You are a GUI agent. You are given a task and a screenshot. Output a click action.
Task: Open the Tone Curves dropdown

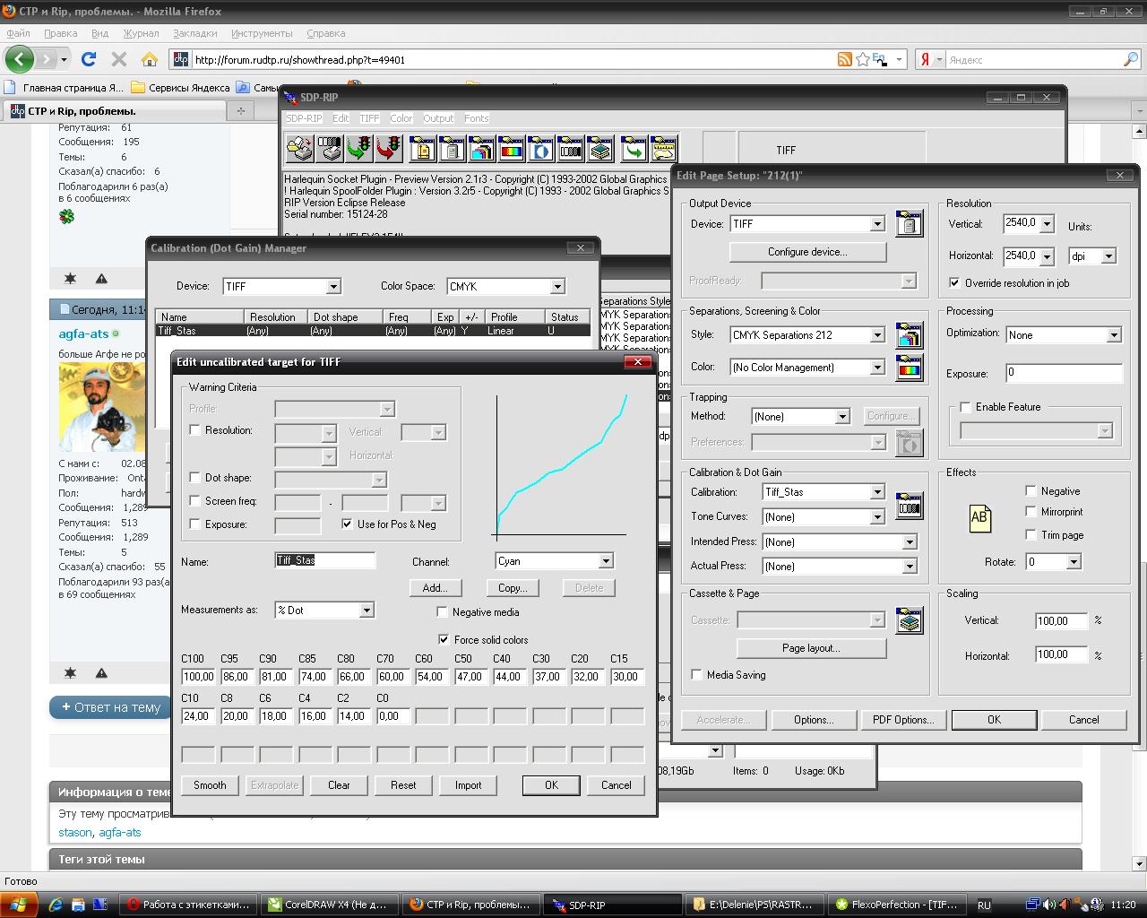pos(877,517)
